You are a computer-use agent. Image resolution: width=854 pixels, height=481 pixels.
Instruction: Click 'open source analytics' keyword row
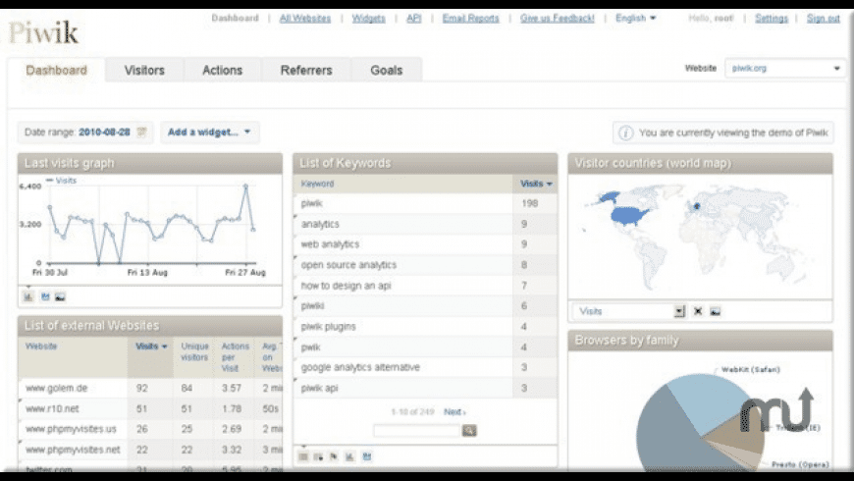pos(425,265)
